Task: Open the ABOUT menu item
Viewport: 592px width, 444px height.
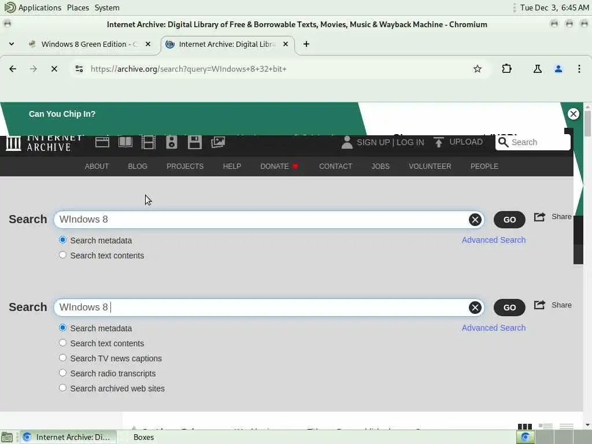Action: (x=97, y=166)
